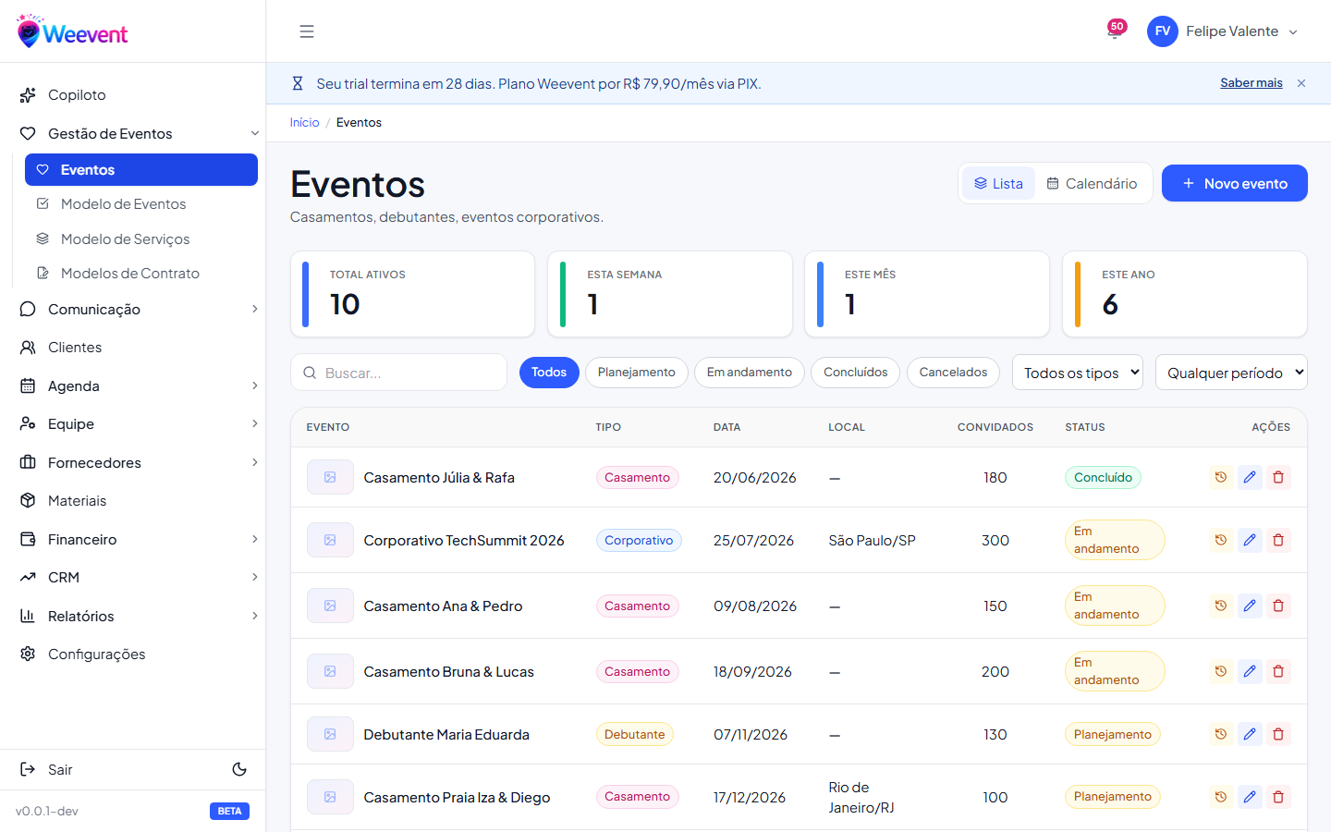Open Materiais page
Image resolution: width=1331 pixels, height=832 pixels.
[133, 501]
